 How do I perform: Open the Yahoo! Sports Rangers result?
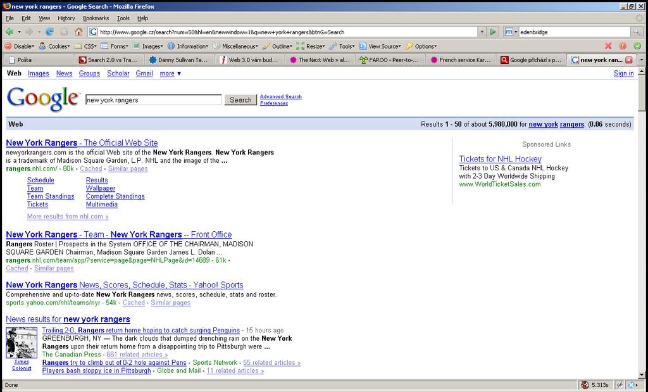[125, 285]
